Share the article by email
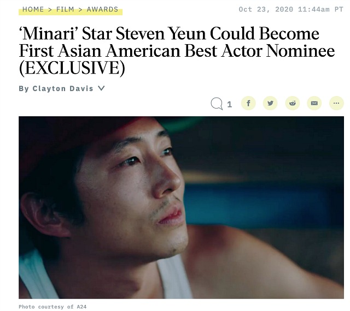 point(314,103)
